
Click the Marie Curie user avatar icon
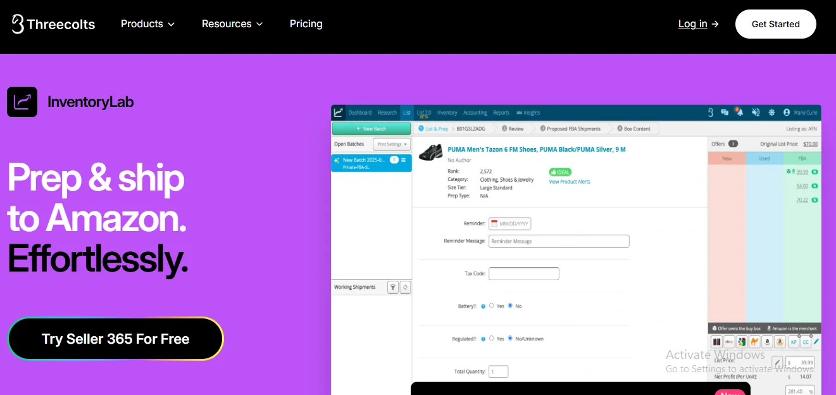point(787,113)
